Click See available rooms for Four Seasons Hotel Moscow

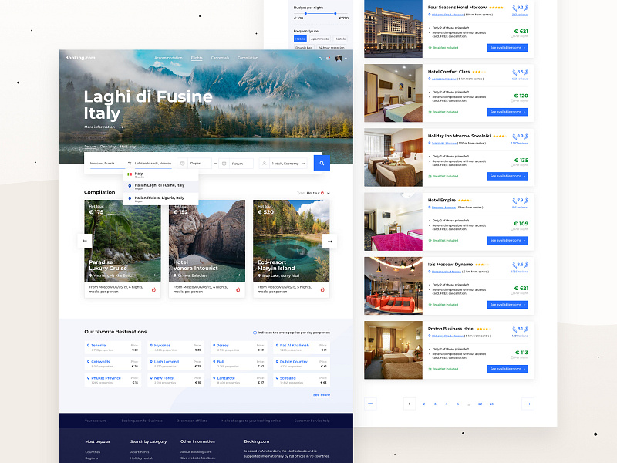pos(507,47)
